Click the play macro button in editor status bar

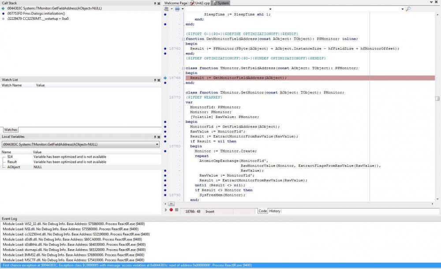coord(166,210)
